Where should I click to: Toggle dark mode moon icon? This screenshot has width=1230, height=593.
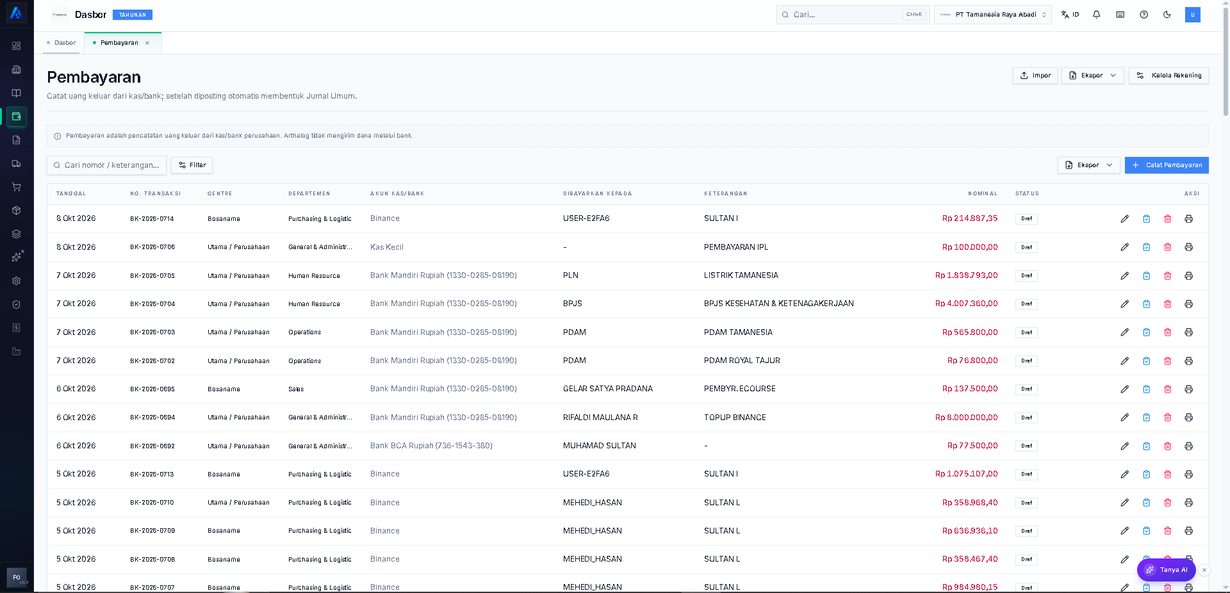pyautogui.click(x=1167, y=15)
